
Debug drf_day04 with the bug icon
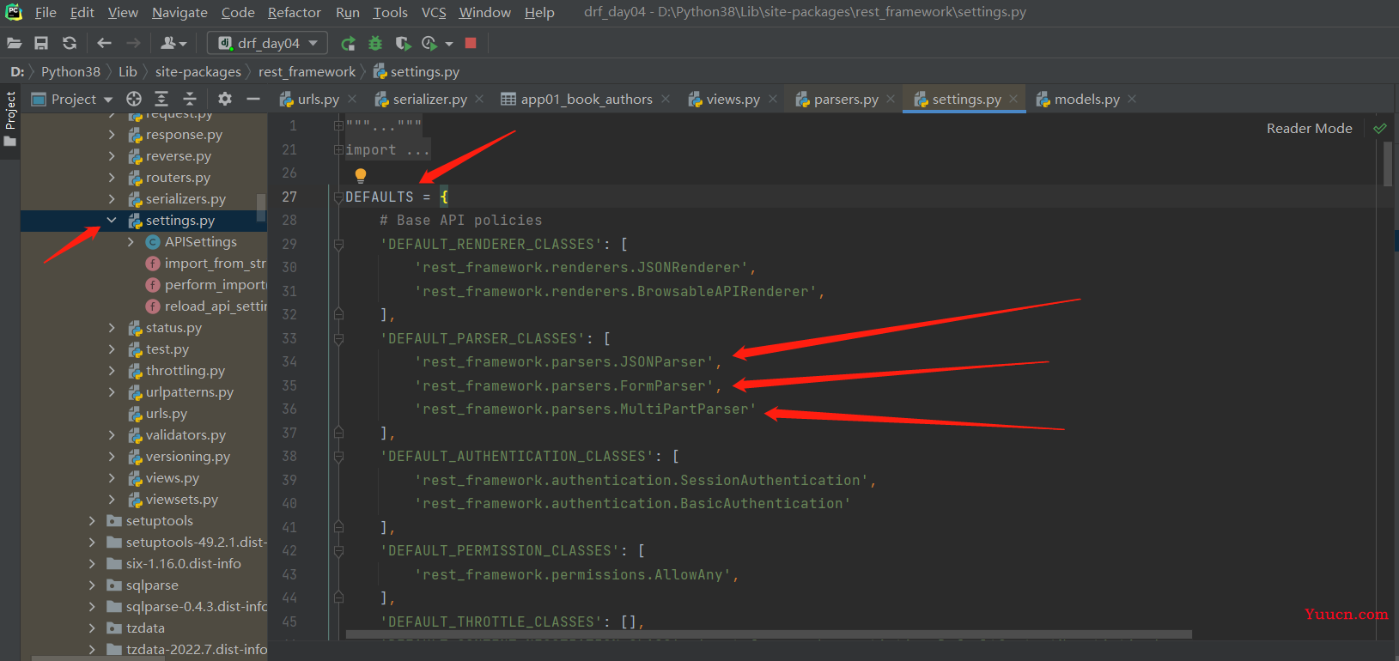375,43
